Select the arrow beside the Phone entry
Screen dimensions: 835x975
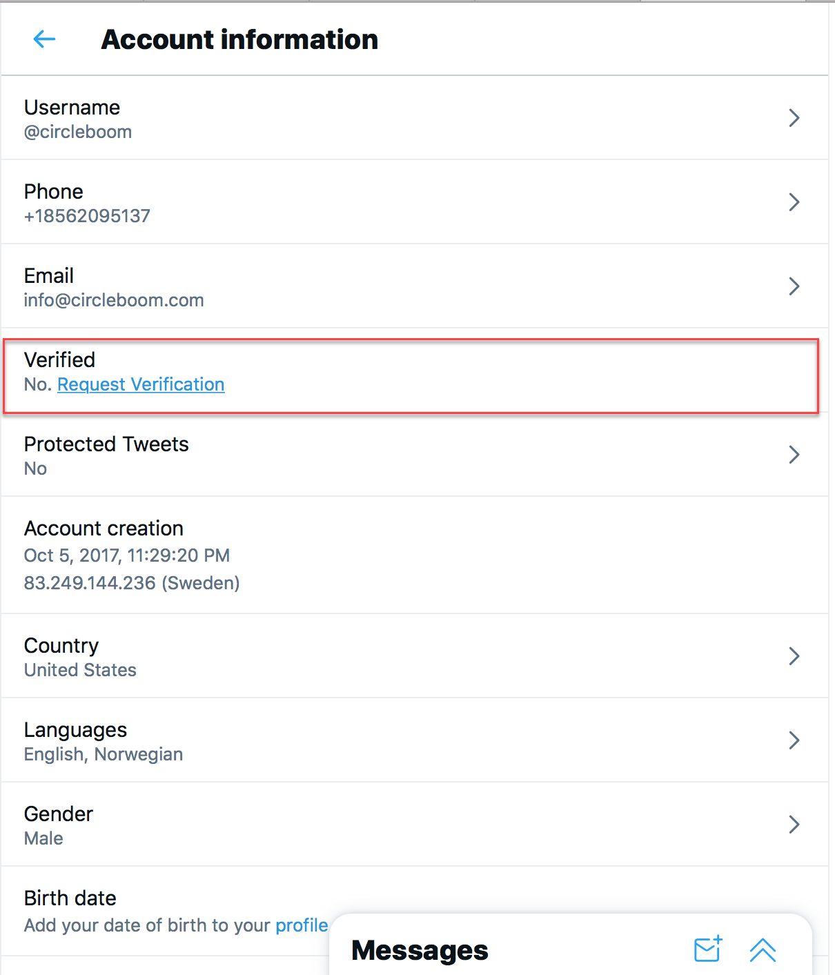(x=794, y=202)
